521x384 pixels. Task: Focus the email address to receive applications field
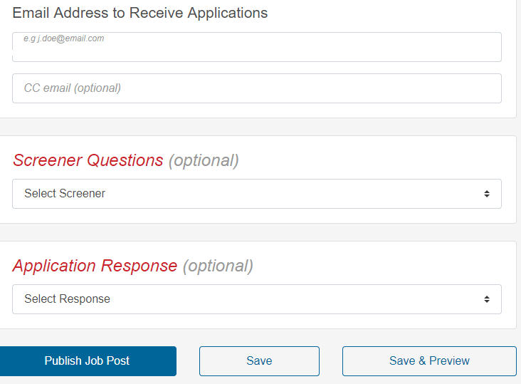(257, 47)
